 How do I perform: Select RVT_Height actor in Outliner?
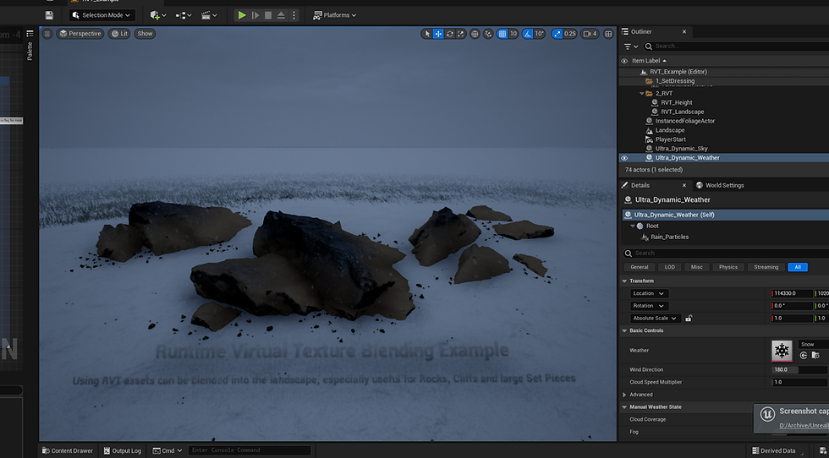point(676,102)
